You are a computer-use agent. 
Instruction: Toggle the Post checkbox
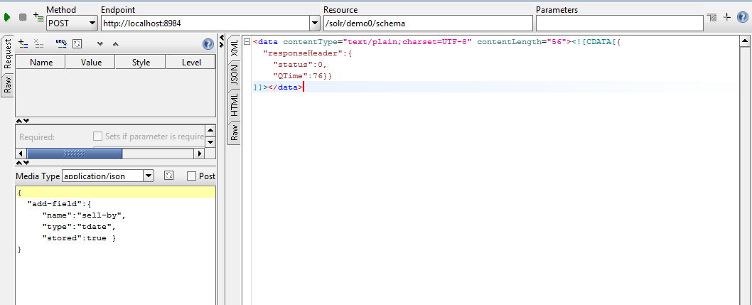pyautogui.click(x=191, y=176)
